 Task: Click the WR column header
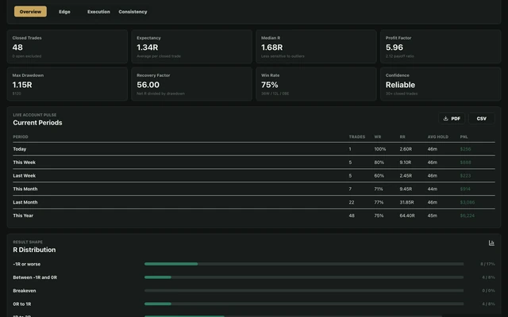(378, 137)
